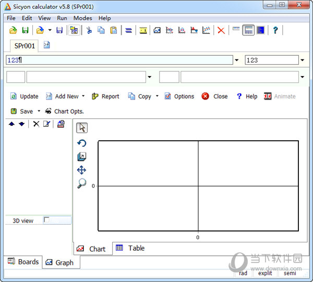This screenshot has height=282, width=313.
Task: Open Chart Opts.
Action: click(64, 111)
